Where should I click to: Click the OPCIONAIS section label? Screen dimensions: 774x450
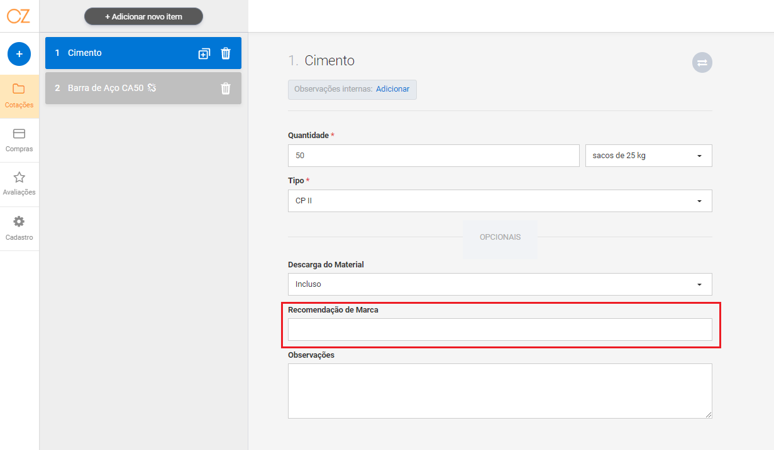pos(500,237)
